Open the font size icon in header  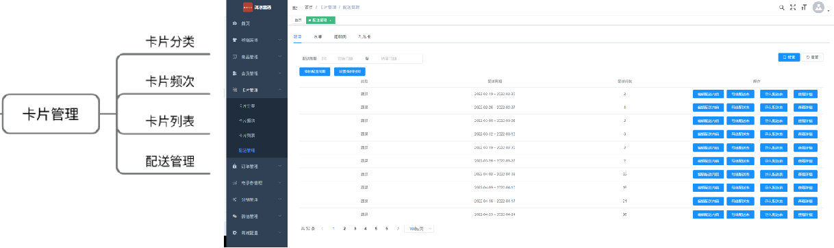(803, 7)
